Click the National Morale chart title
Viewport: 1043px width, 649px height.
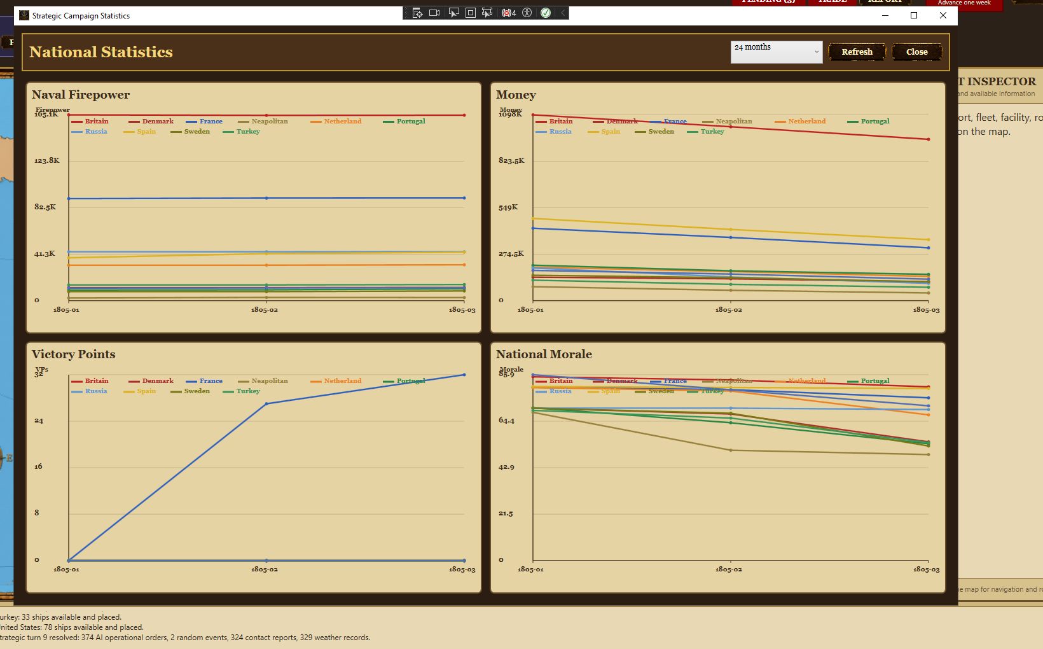pyautogui.click(x=544, y=354)
